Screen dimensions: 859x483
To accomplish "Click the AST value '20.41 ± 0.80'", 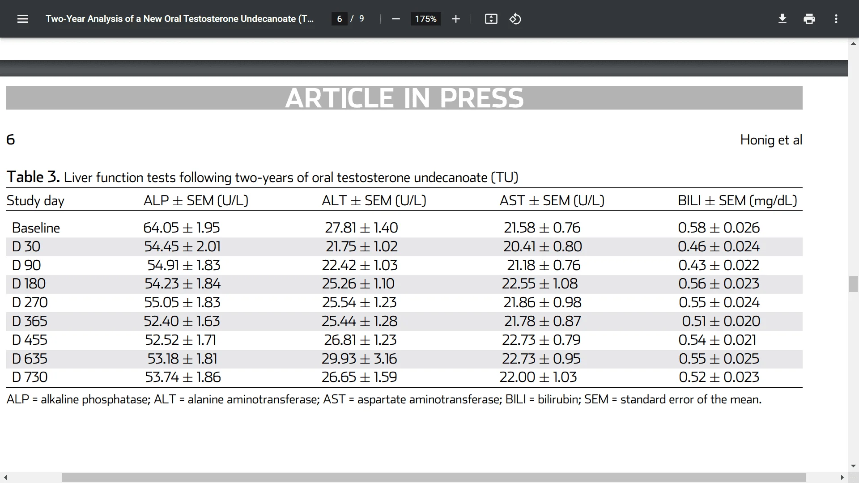I will (x=542, y=247).
